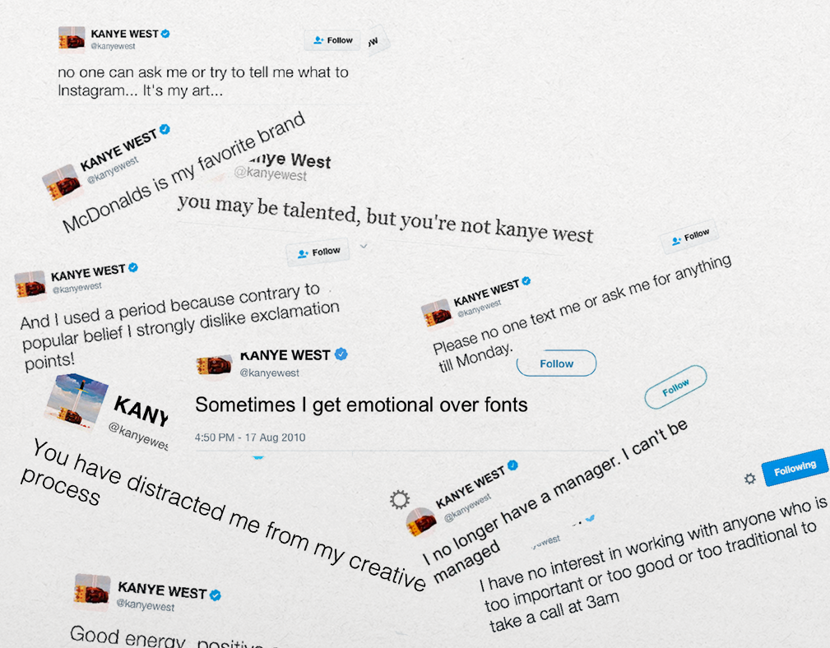
Task: Click verified badge on the McDonalds tweet
Action: [165, 129]
